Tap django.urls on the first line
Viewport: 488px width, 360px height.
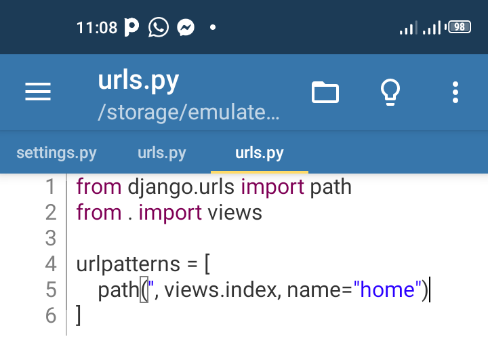(181, 187)
